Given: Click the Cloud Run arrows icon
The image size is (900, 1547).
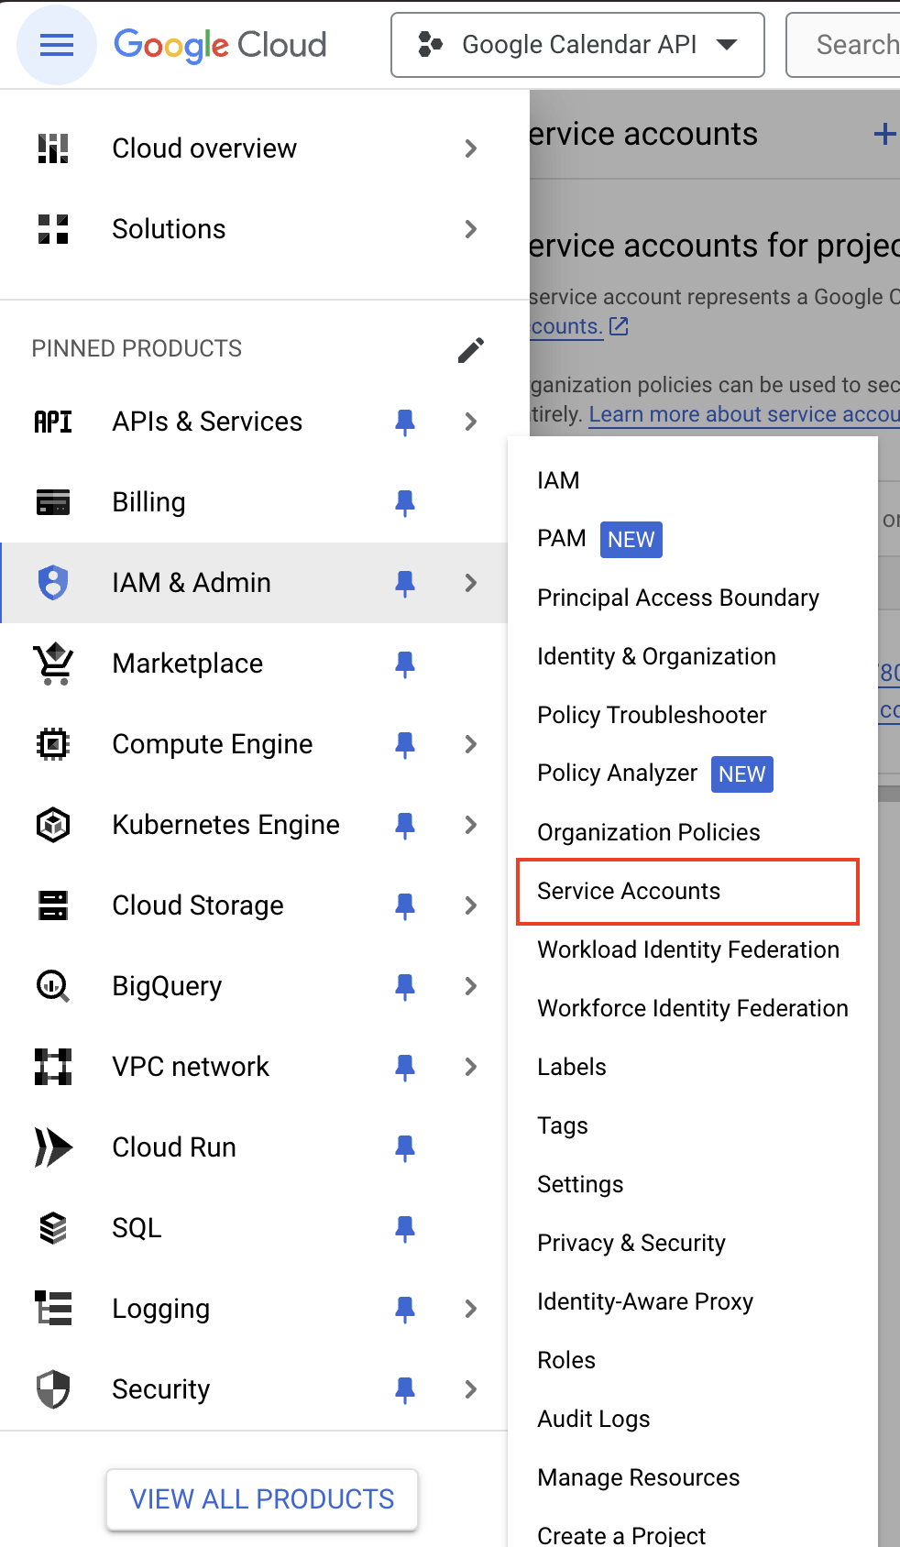Looking at the screenshot, I should click(53, 1147).
